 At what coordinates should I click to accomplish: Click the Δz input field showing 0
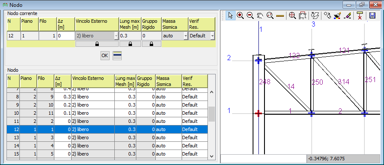click(66, 36)
